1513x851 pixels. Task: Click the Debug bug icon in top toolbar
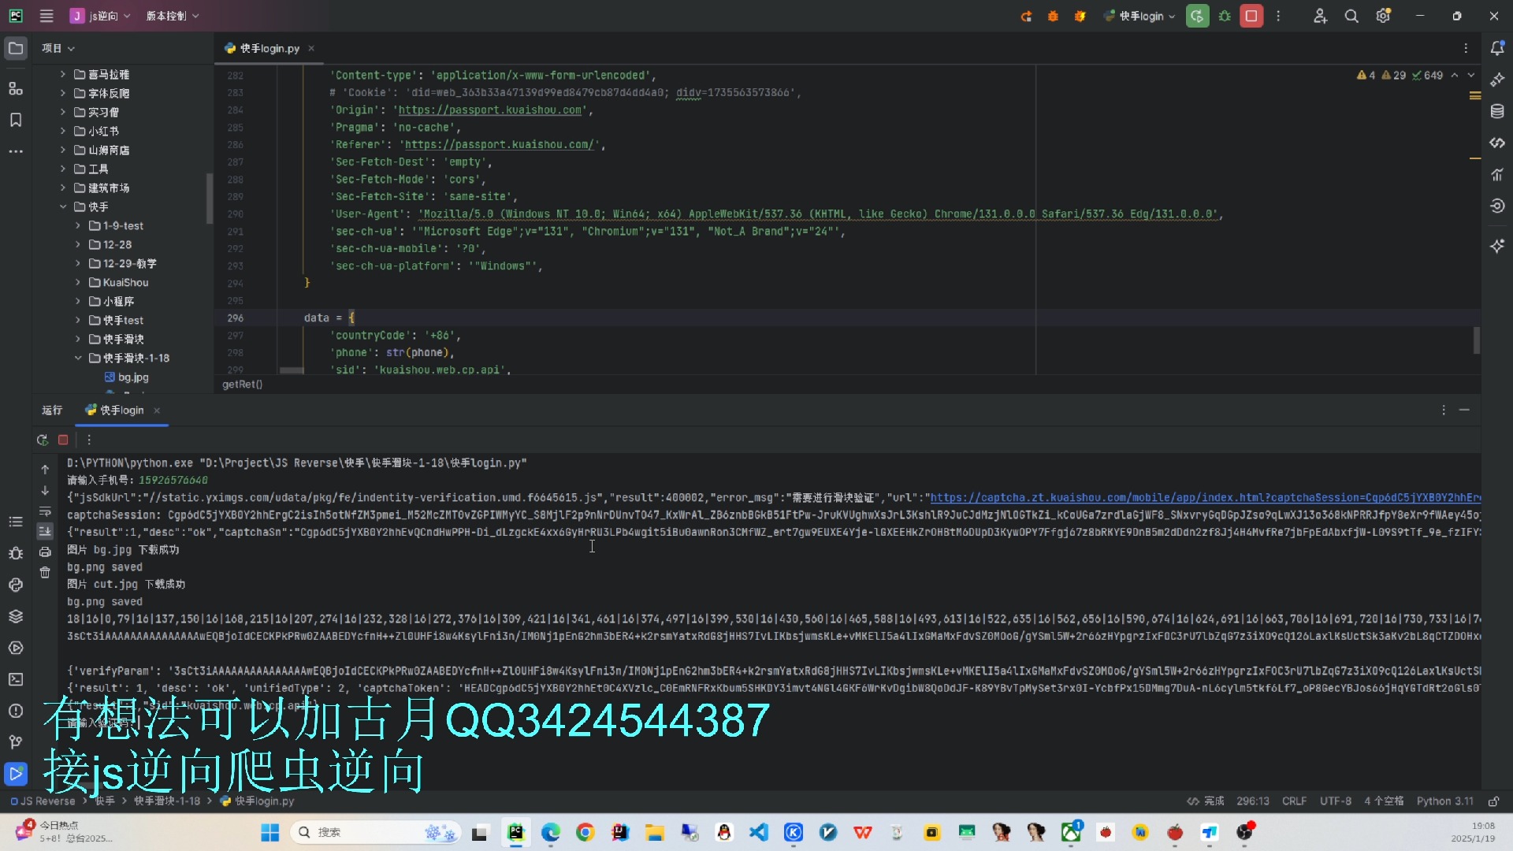pos(1225,16)
